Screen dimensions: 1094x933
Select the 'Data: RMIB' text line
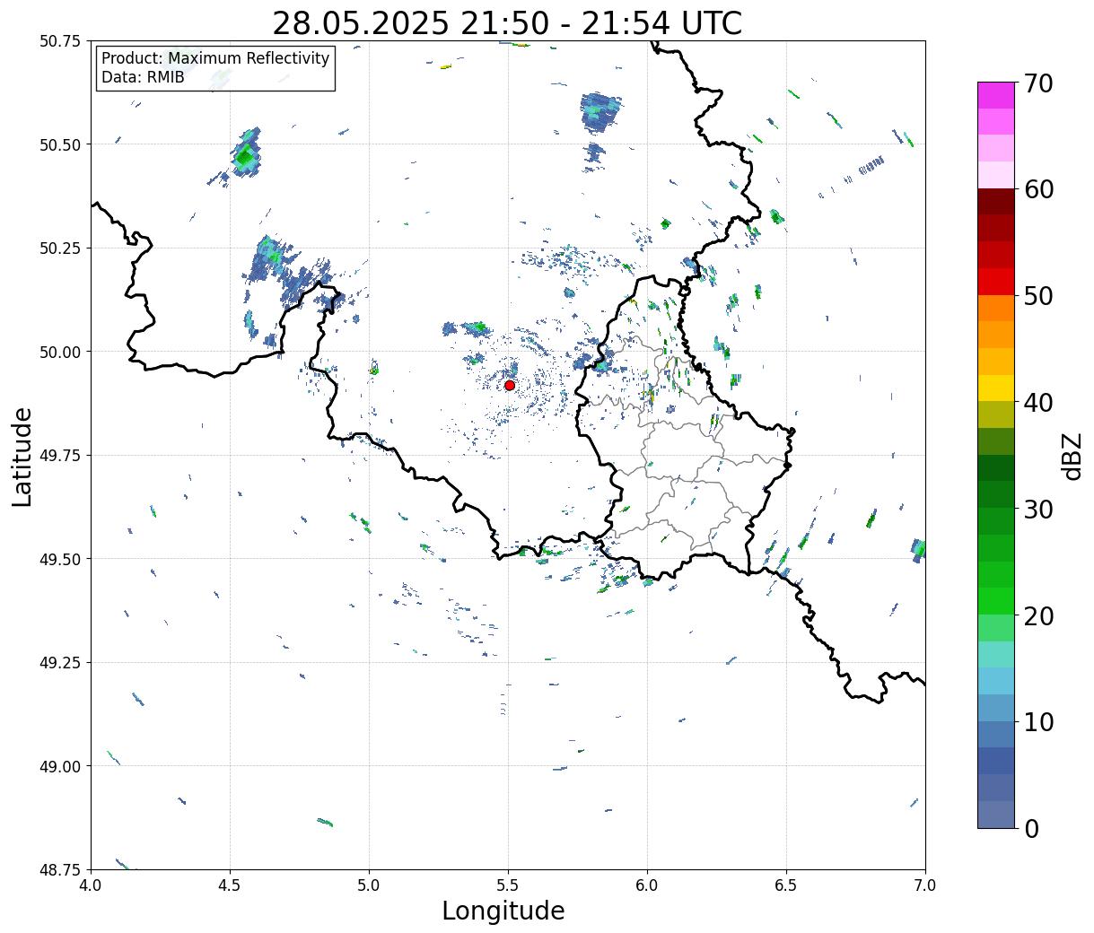[x=143, y=78]
